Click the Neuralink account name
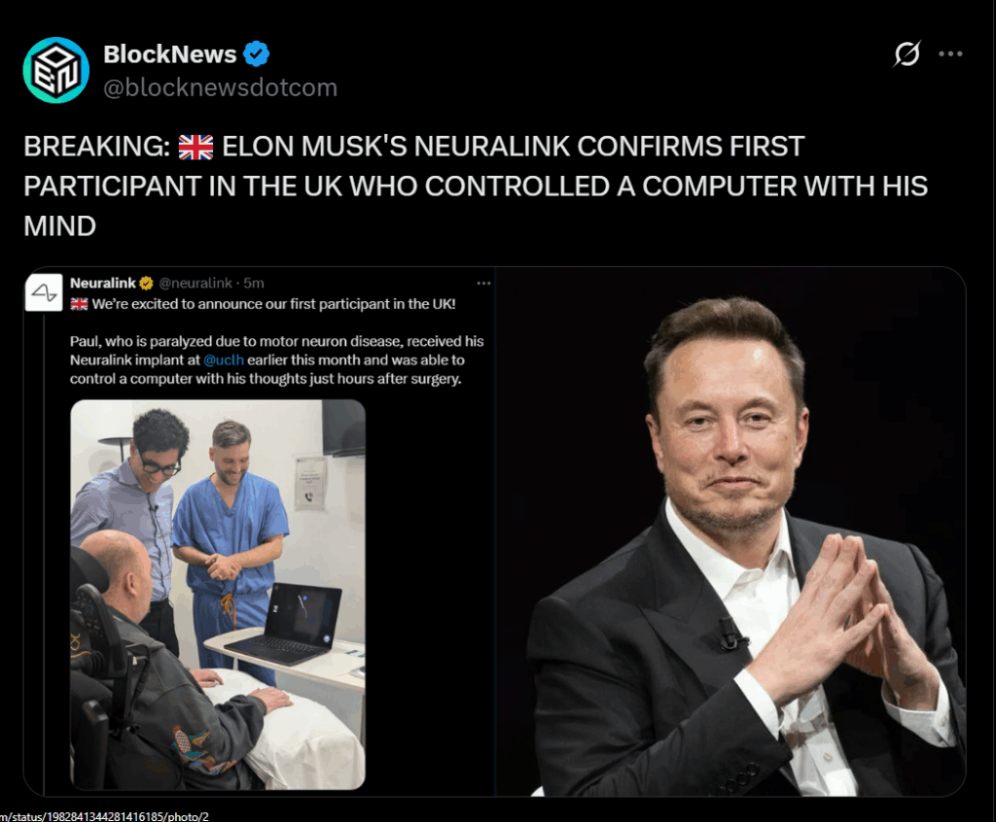Viewport: 996px width, 822px height. coord(103,283)
